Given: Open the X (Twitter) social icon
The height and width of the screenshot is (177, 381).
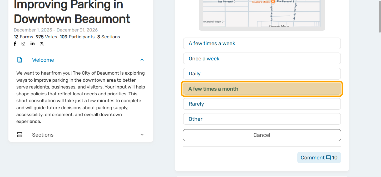Looking at the screenshot, I should point(42,44).
